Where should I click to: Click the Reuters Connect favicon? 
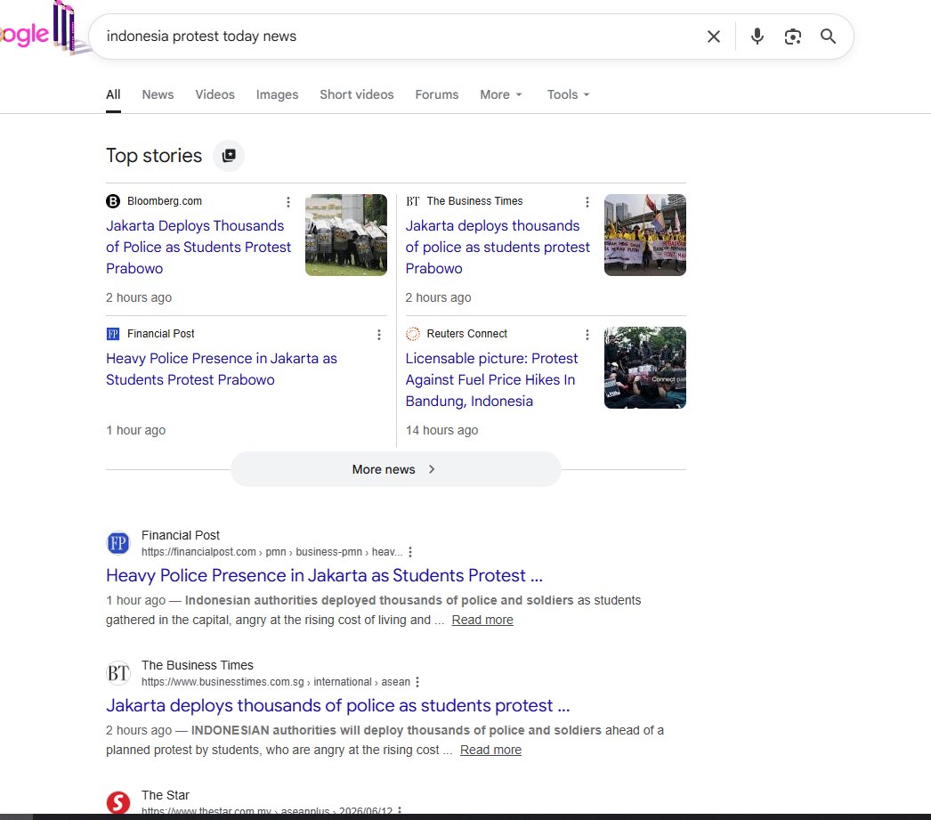pyautogui.click(x=413, y=334)
